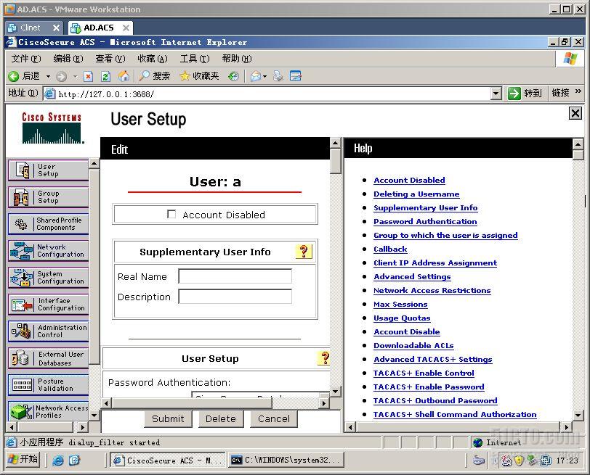The height and width of the screenshot is (475, 590).
Task: Click sidebar vertical scrollbar down arrow
Action: click(x=94, y=416)
